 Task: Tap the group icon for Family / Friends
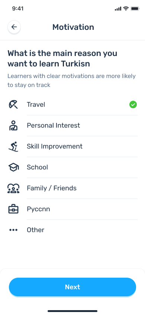click(13, 188)
